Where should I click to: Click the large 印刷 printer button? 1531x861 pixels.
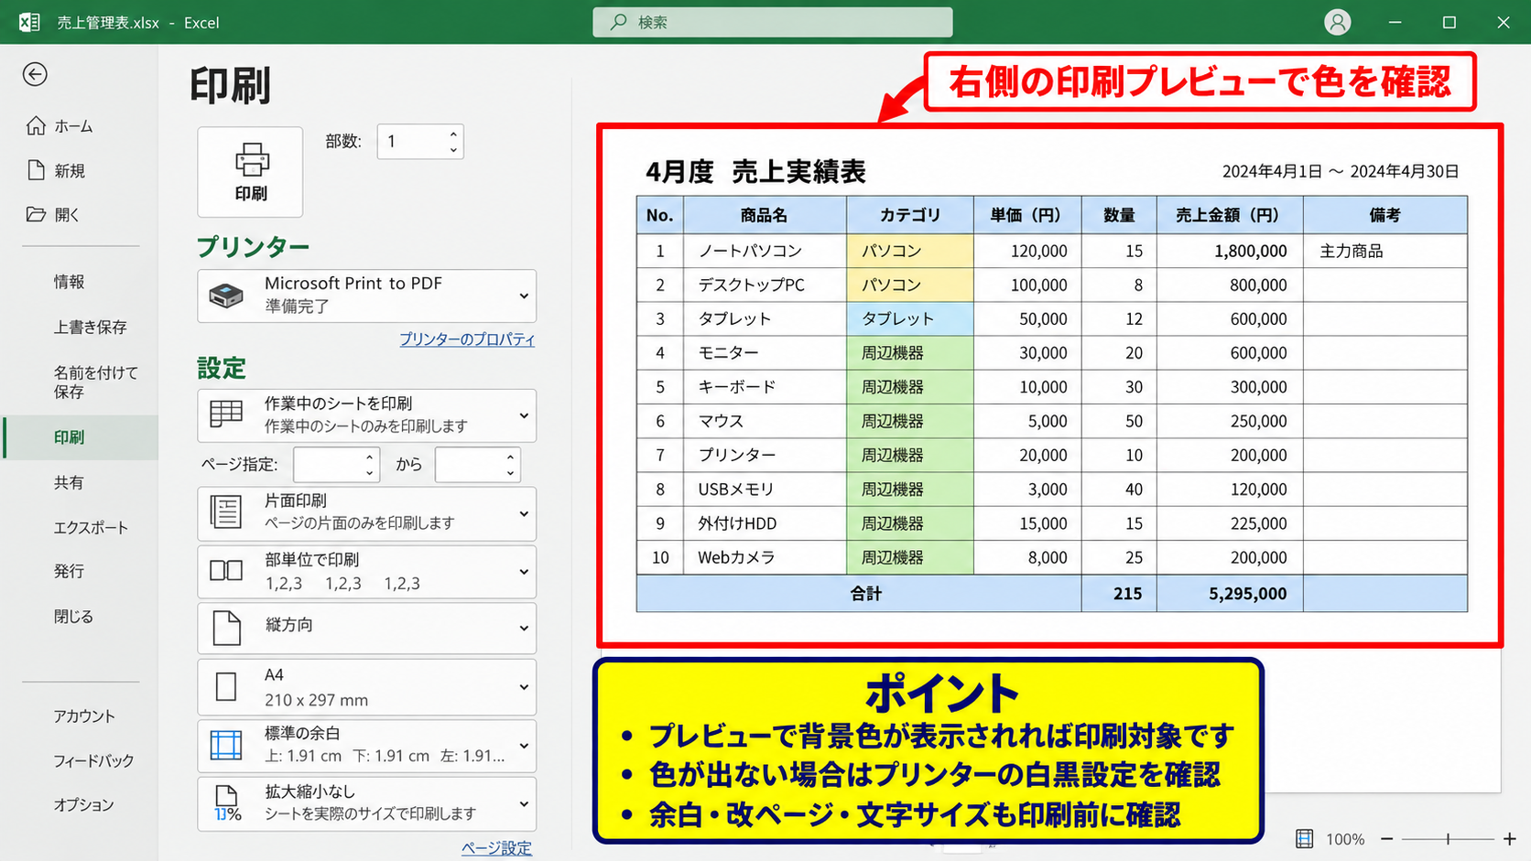pos(250,172)
